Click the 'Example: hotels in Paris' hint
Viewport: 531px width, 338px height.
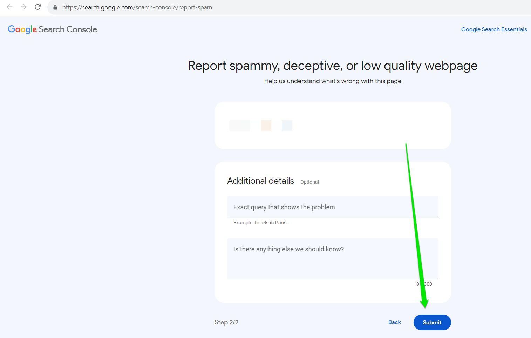tap(260, 223)
